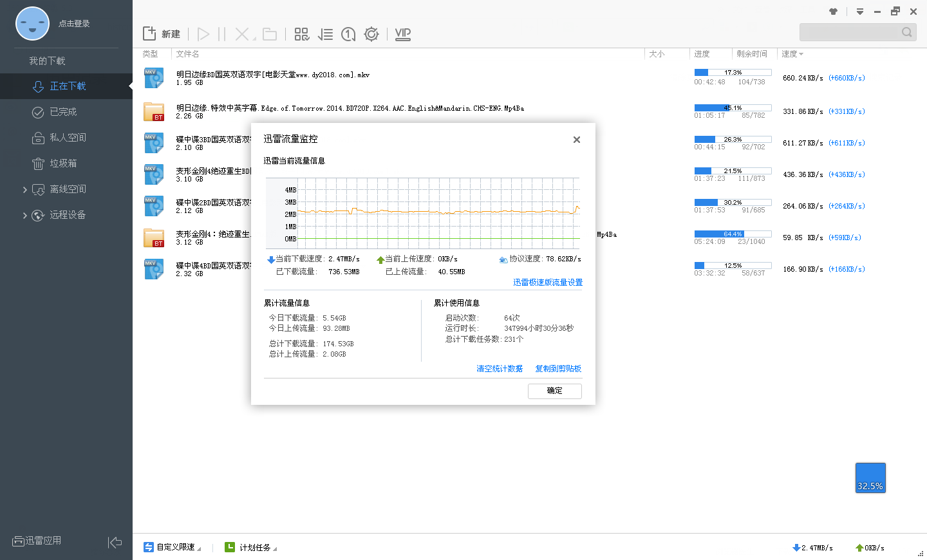Expand the 离线空间 chevron in sidebar
The image size is (927, 560).
pos(24,189)
